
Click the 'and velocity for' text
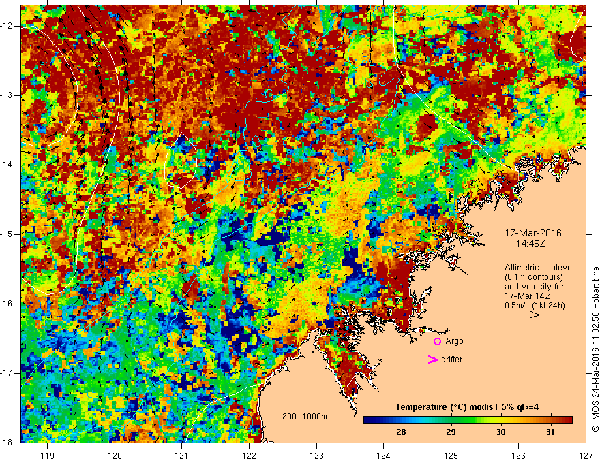[534, 287]
